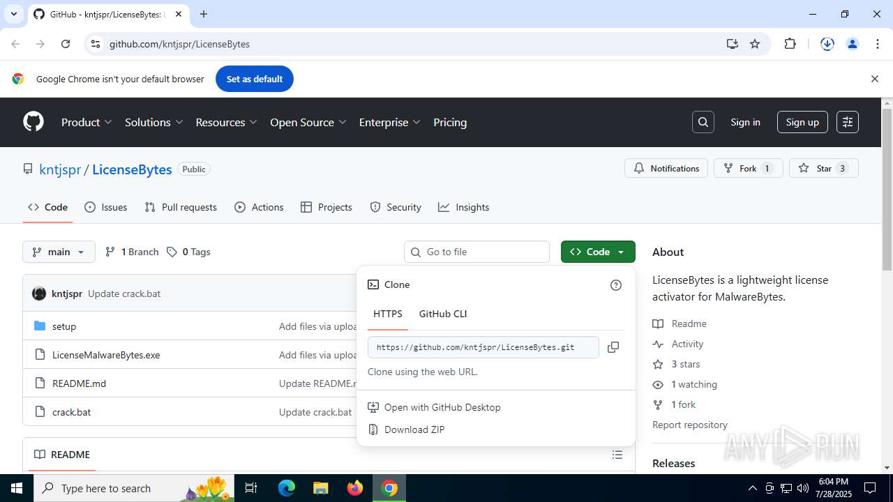Viewport: 893px width, 502px height.
Task: Open the setup folder
Action: pyautogui.click(x=64, y=326)
